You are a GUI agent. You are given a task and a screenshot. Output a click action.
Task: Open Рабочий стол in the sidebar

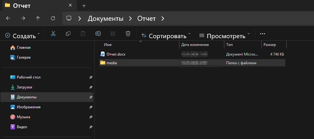47,77
